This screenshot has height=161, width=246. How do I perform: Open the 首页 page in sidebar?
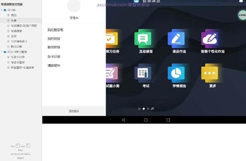14,15
